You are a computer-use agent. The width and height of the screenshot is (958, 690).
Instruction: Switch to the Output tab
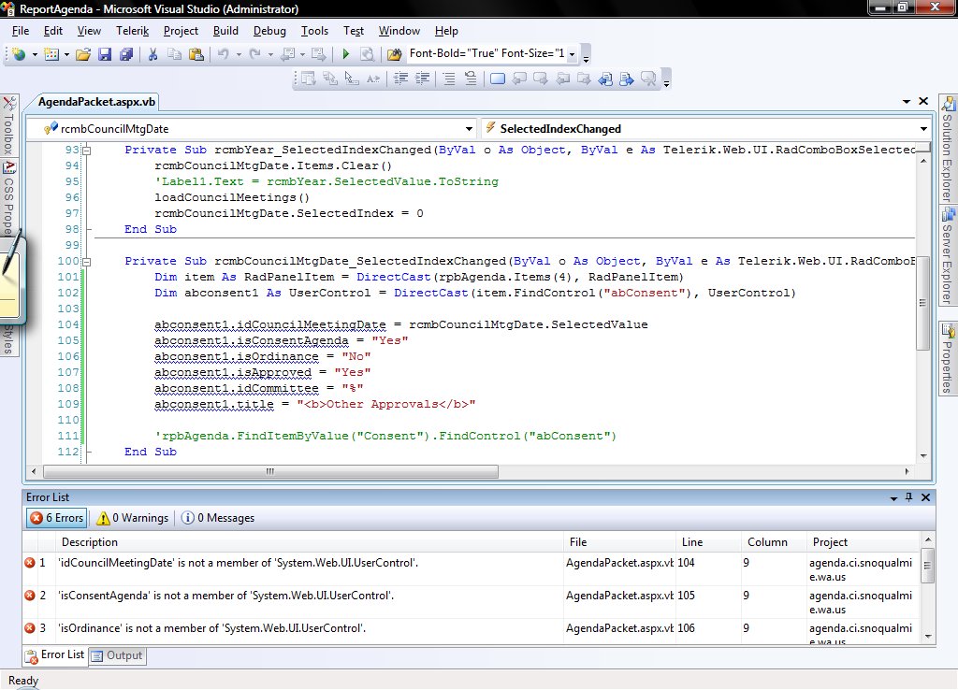click(118, 655)
